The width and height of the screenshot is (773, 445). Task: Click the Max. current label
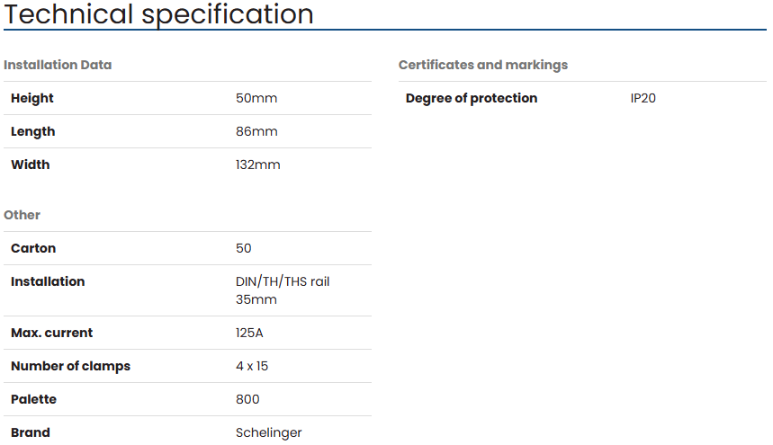pos(52,333)
